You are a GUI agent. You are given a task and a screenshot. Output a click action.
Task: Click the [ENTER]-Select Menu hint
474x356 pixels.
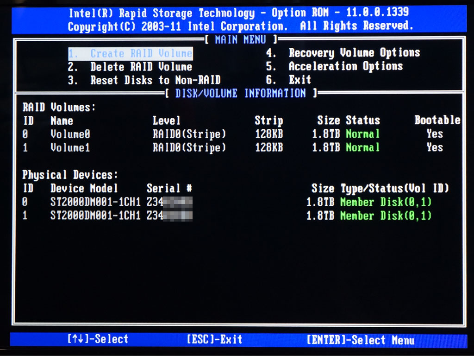tap(361, 340)
